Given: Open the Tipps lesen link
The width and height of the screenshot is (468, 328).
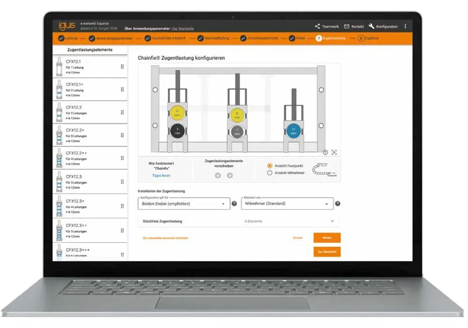Looking at the screenshot, I should [x=161, y=175].
